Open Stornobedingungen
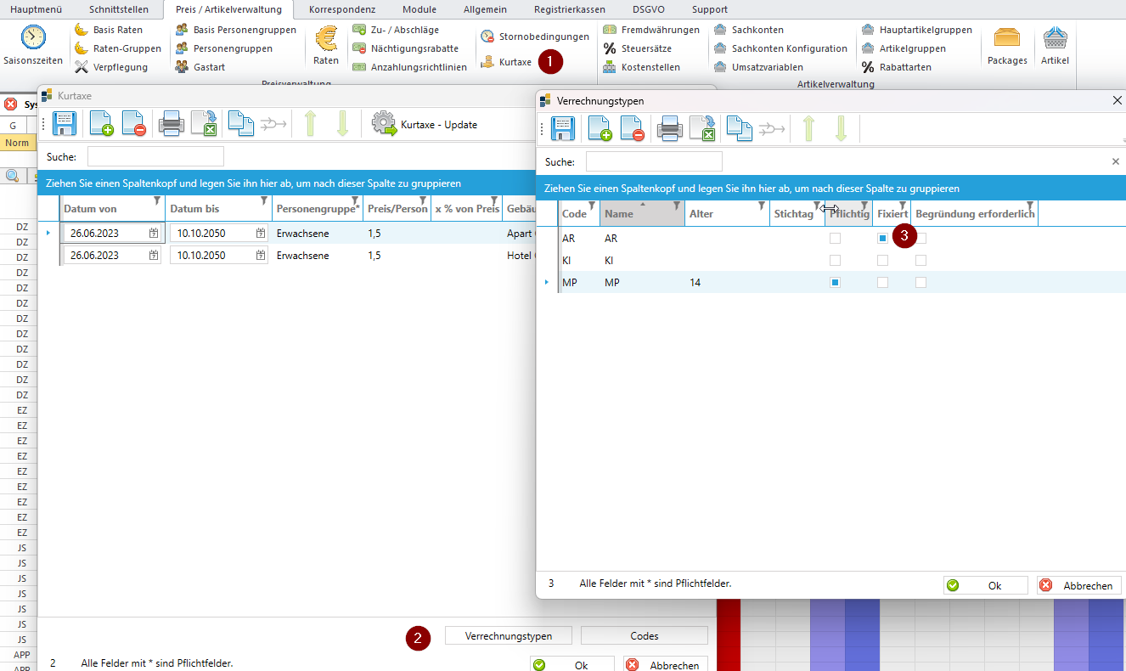The height and width of the screenshot is (671, 1126). click(x=534, y=37)
